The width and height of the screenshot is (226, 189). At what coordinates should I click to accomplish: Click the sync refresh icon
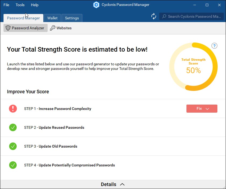tap(154, 16)
